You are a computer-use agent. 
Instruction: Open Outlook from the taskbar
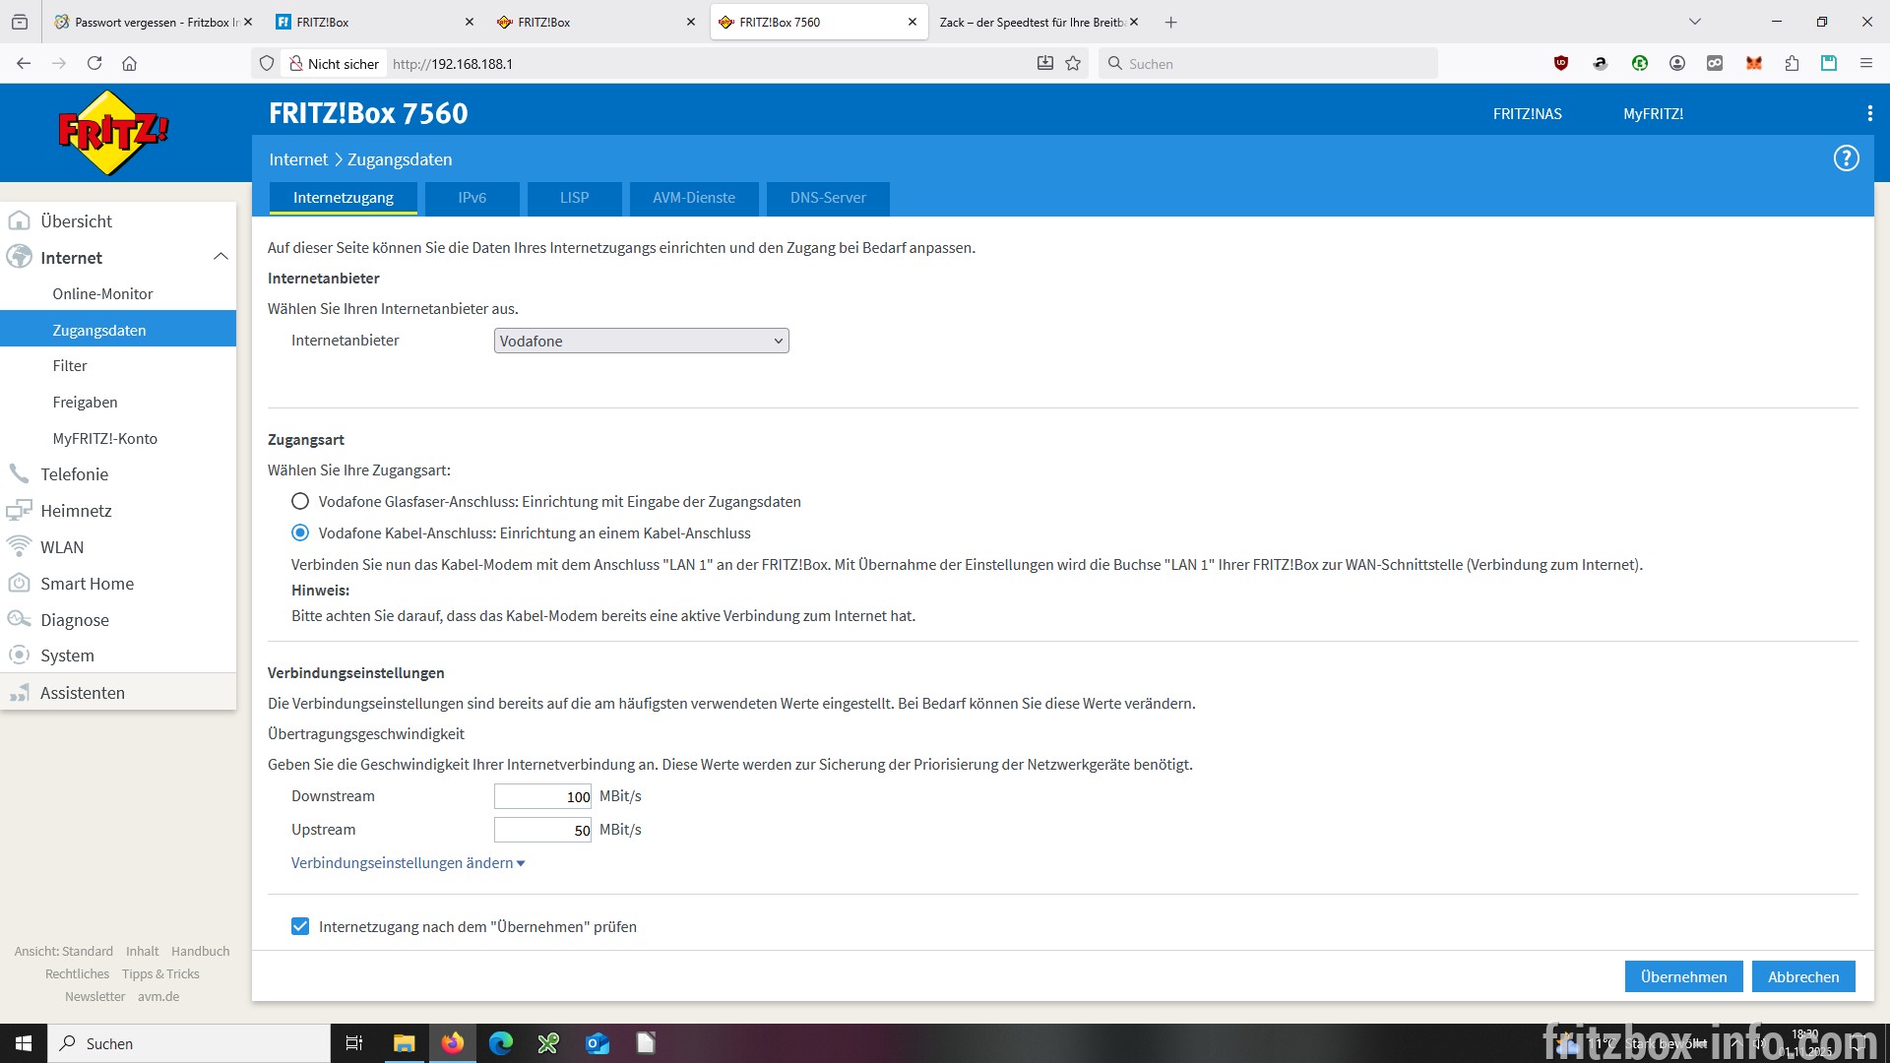(598, 1043)
